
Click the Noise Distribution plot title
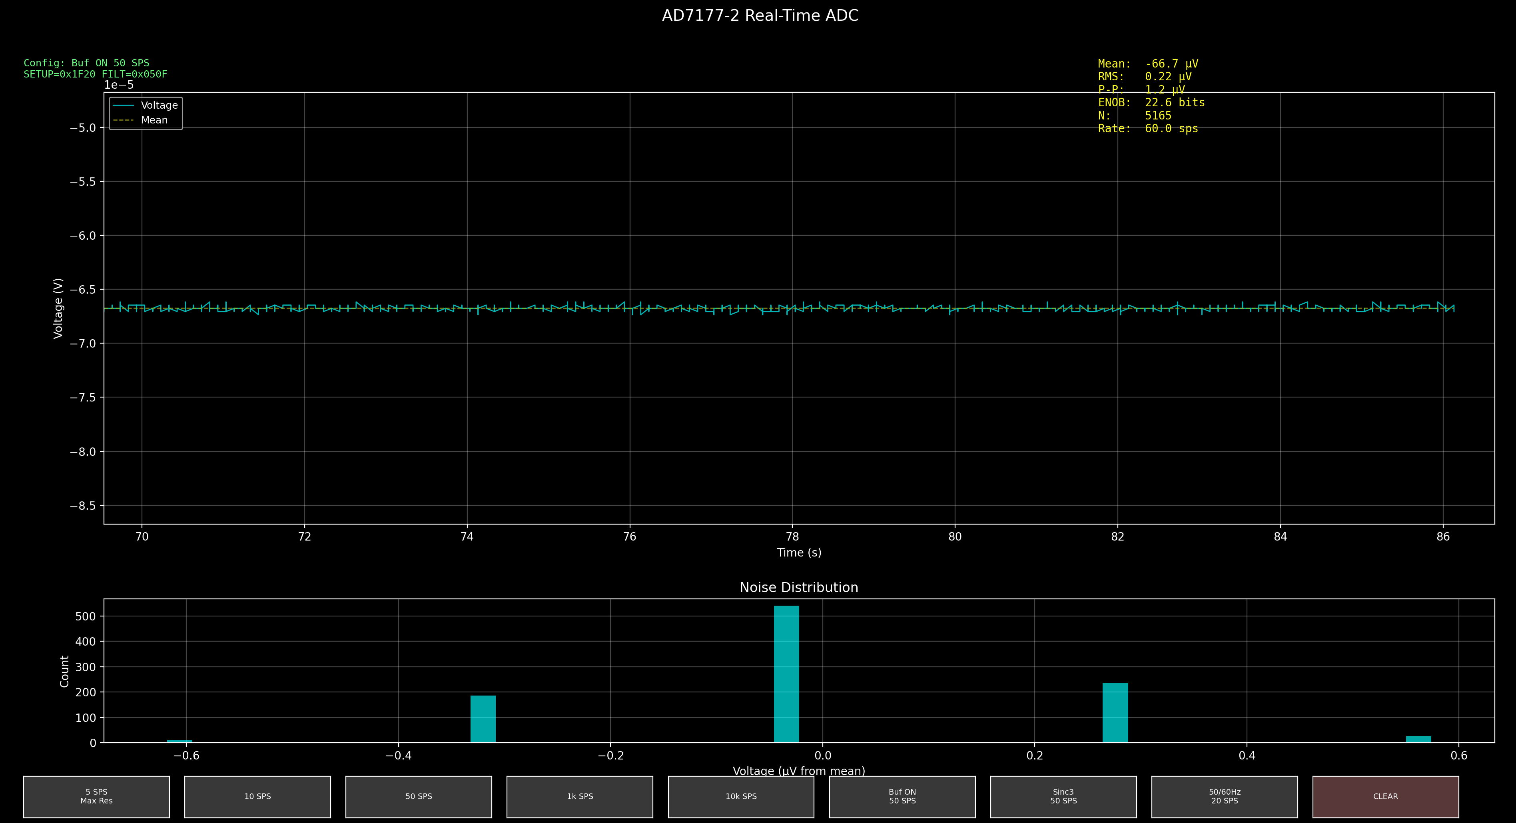click(799, 588)
